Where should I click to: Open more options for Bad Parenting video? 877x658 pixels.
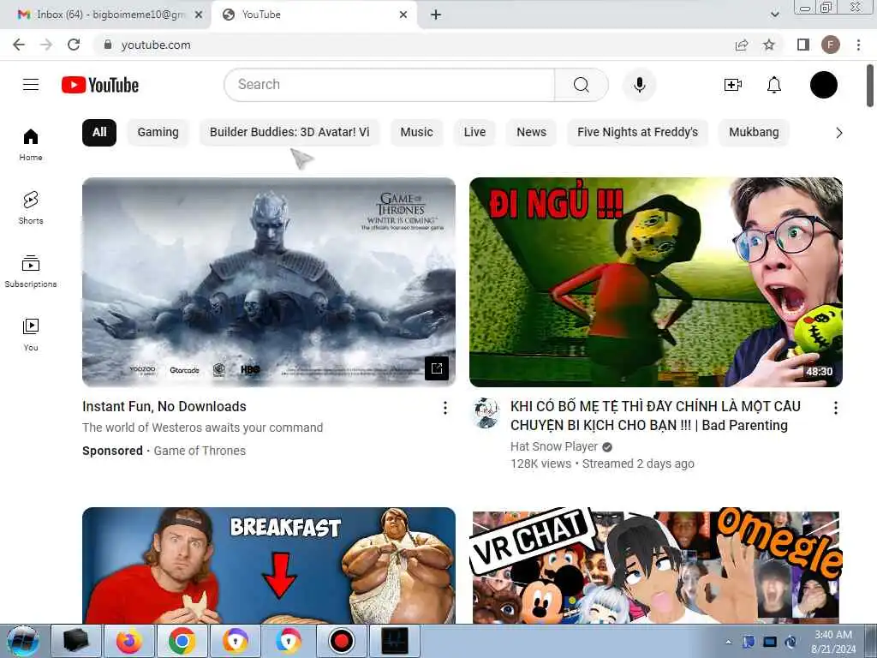[836, 408]
